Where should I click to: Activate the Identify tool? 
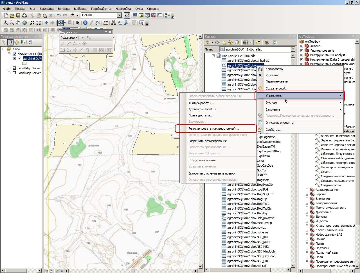[x=85, y=23]
